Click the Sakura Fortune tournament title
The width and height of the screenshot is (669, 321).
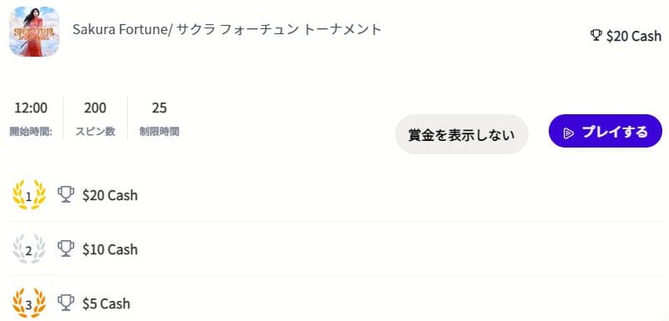point(227,29)
